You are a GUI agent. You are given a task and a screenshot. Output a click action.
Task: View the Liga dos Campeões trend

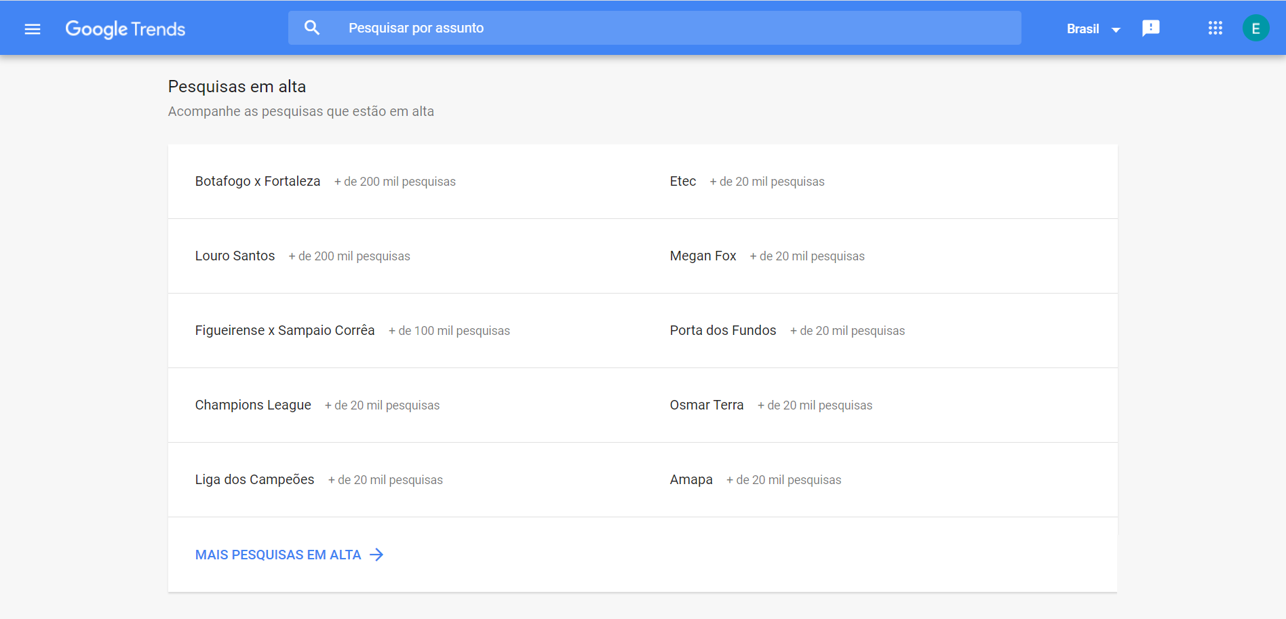click(254, 479)
